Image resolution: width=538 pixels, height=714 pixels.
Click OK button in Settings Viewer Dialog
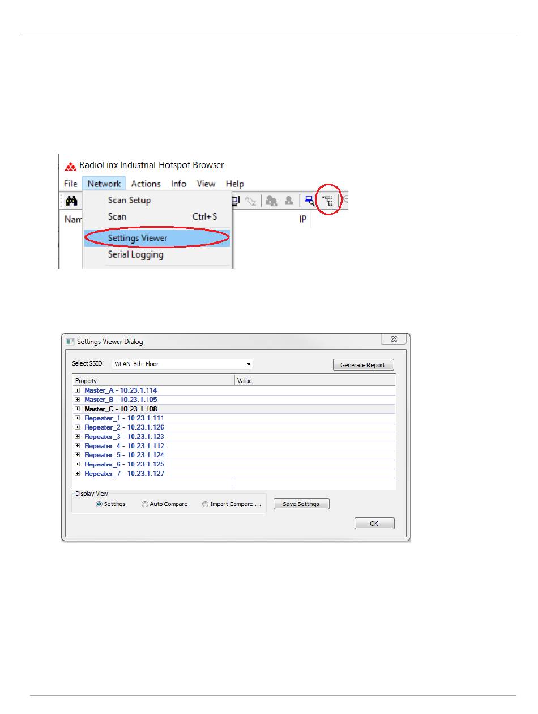pos(374,524)
